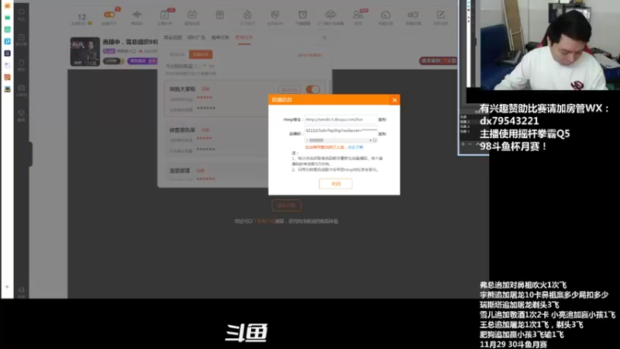Click the streamer avatar thumbnail
Screen dimensions: 620x349
click(85, 51)
